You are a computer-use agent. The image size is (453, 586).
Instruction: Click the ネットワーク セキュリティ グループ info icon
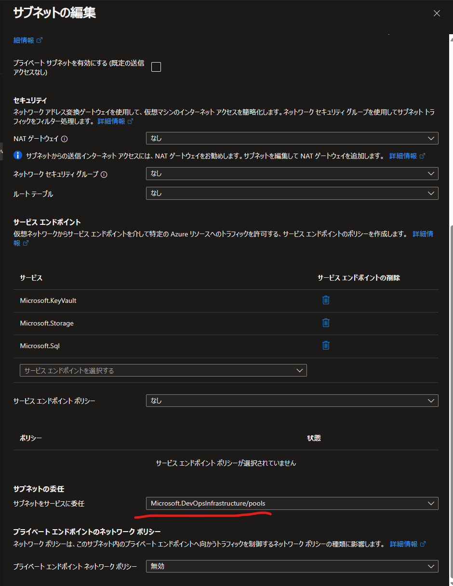(x=104, y=174)
